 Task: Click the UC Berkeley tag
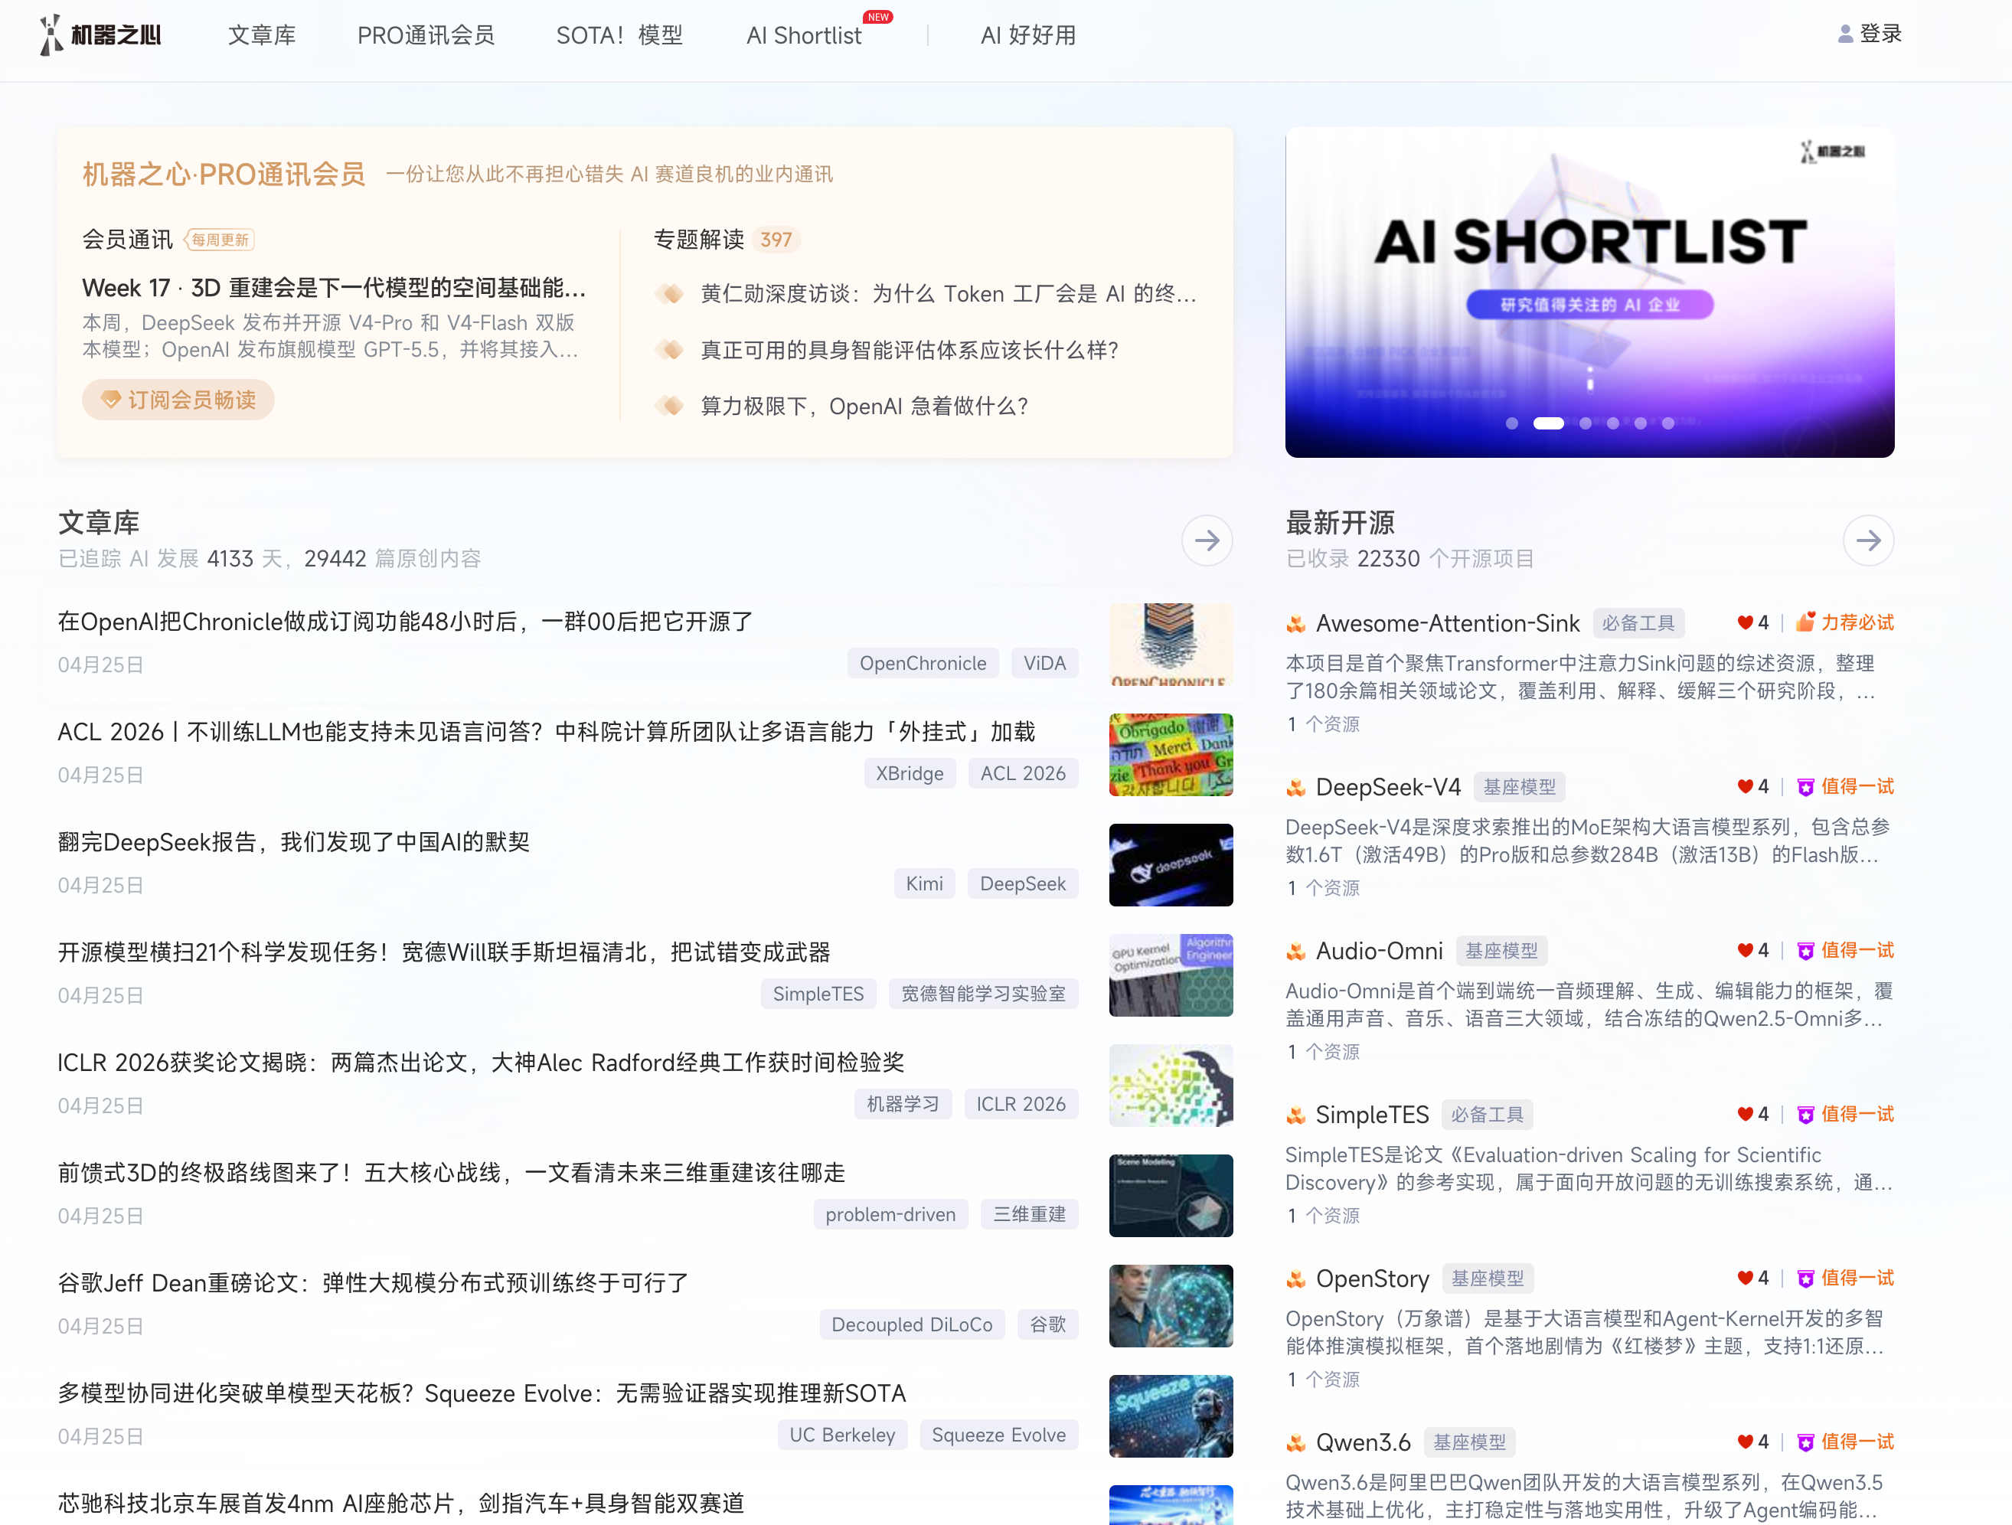pos(842,1435)
